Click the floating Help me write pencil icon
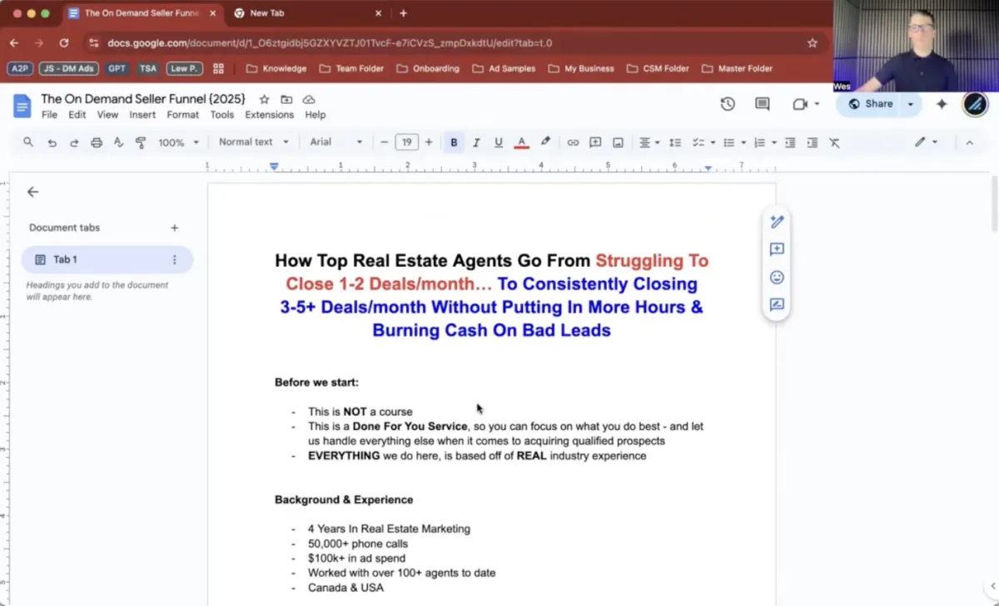Image resolution: width=999 pixels, height=606 pixels. [777, 222]
